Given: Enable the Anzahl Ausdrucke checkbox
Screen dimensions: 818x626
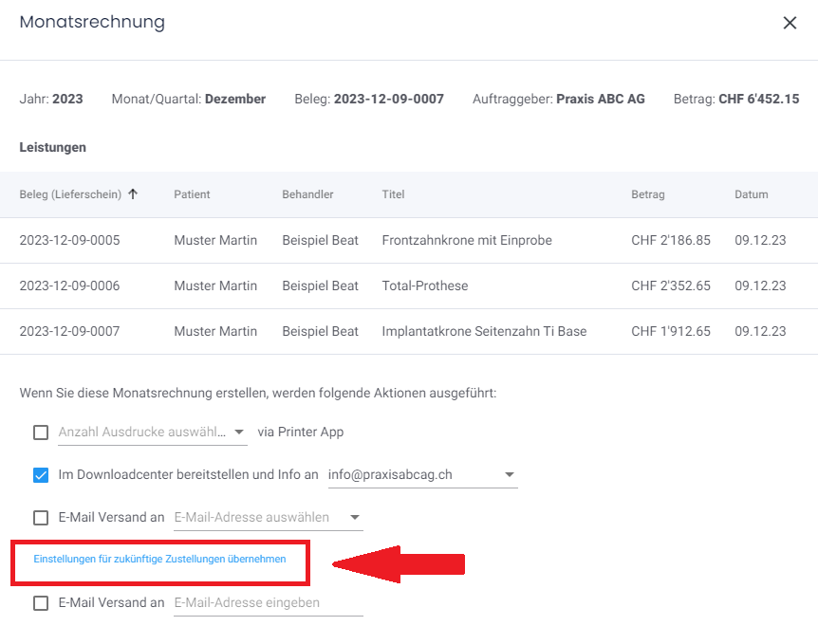Looking at the screenshot, I should (x=41, y=432).
